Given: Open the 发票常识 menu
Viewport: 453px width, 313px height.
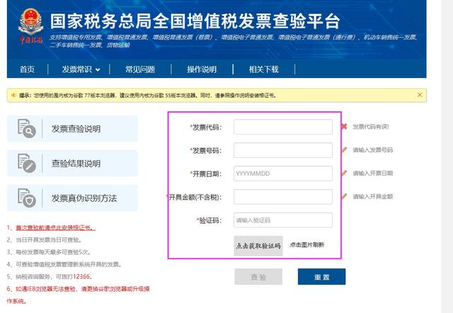Looking at the screenshot, I should tap(77, 69).
